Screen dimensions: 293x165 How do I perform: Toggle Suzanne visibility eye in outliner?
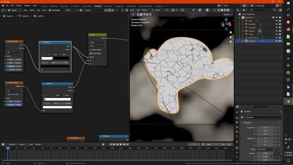point(277,41)
